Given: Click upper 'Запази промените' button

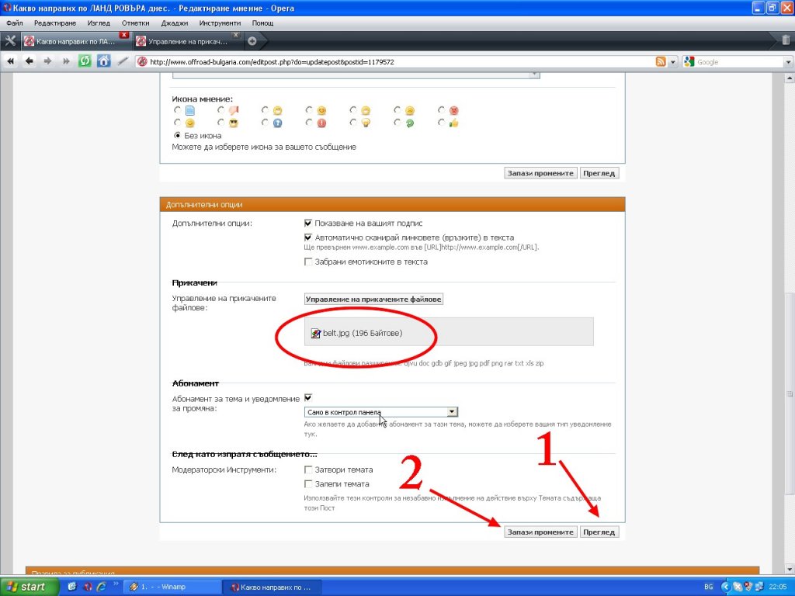Looking at the screenshot, I should (x=540, y=173).
